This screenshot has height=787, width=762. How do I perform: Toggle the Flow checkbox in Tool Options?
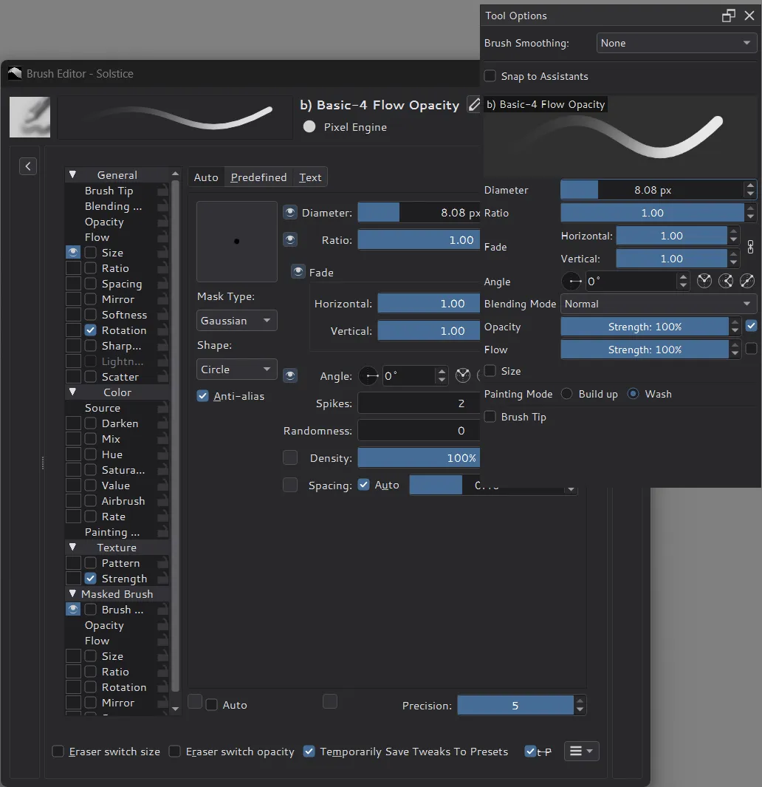[x=751, y=348]
